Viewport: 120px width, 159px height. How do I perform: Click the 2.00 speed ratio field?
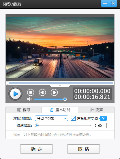point(100,126)
